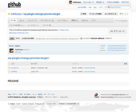136x112 pixels.
Task: Open the プライバシーポリシー privacy policy link
Action: (x=52, y=97)
